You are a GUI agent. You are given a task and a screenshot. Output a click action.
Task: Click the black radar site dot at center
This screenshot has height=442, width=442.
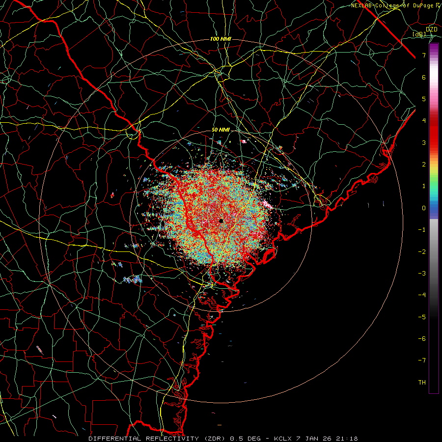click(x=221, y=221)
